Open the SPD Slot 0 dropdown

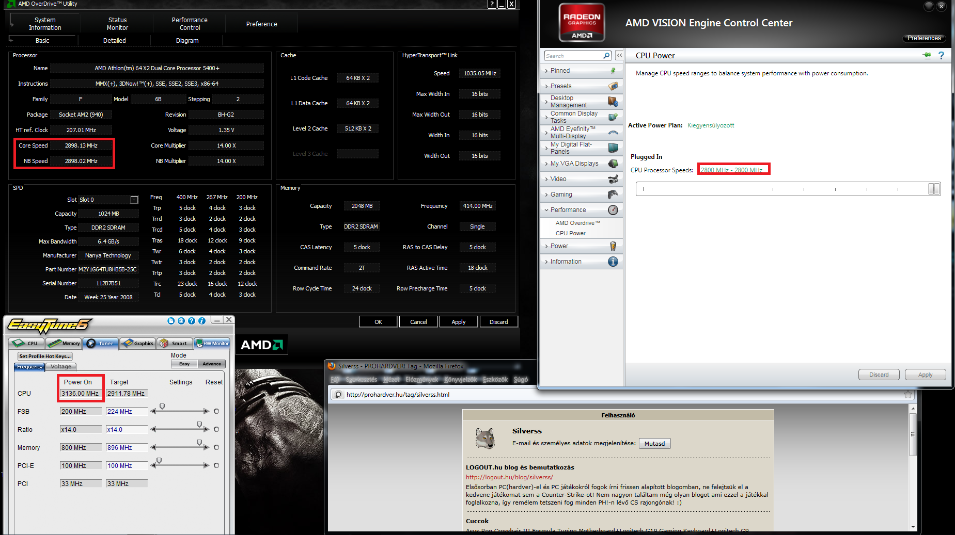coord(134,200)
